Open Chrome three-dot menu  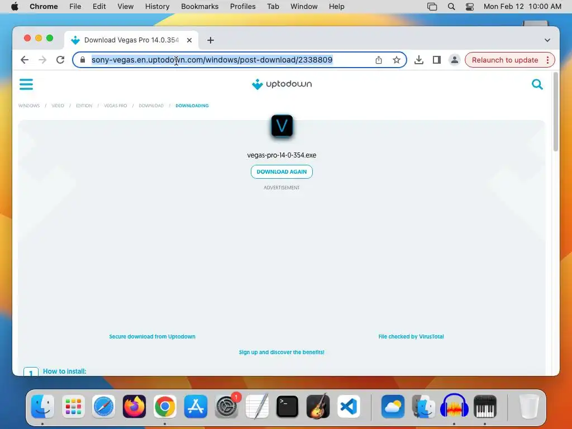point(547,60)
